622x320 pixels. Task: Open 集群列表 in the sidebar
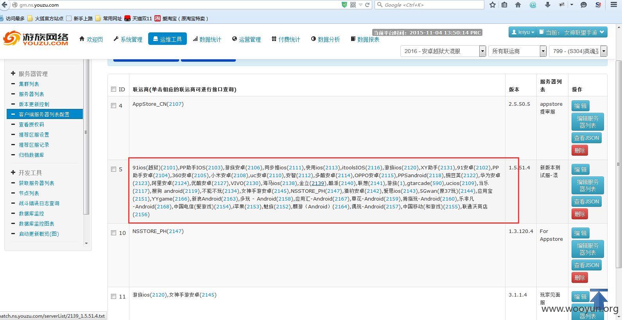coord(29,84)
